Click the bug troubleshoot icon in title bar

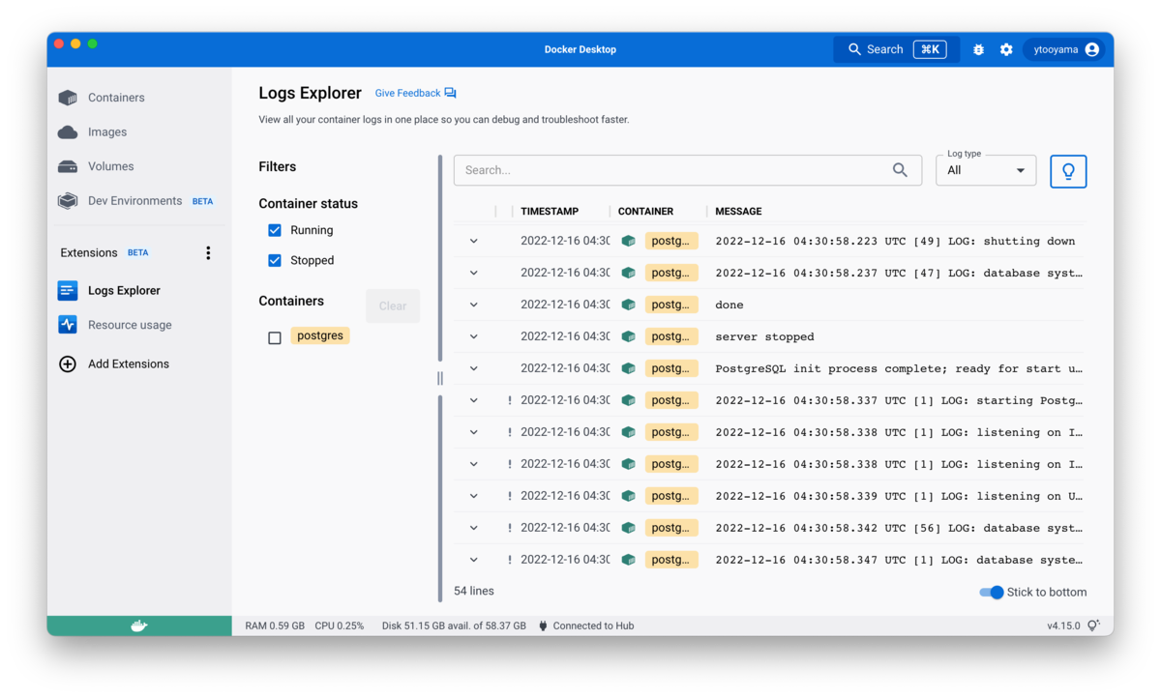click(978, 49)
